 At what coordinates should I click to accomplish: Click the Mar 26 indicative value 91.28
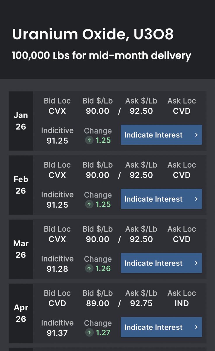57,269
